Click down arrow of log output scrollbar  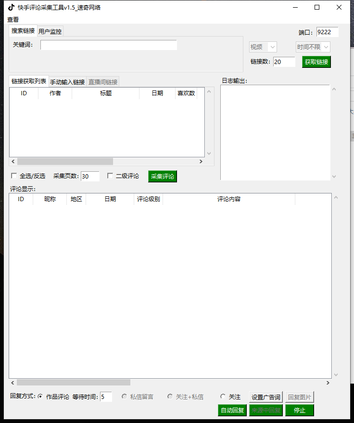coord(334,177)
